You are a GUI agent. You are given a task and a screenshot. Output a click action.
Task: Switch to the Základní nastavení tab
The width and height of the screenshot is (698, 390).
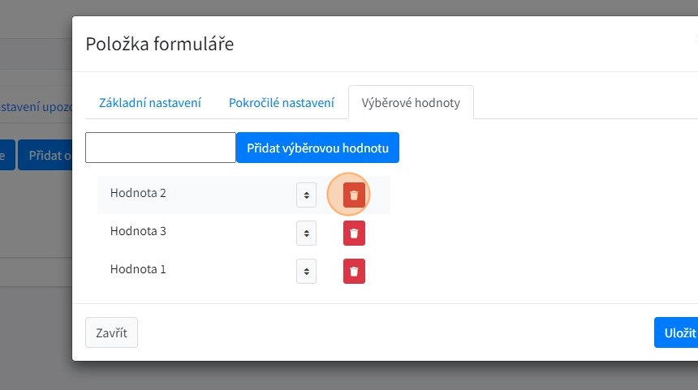point(150,103)
